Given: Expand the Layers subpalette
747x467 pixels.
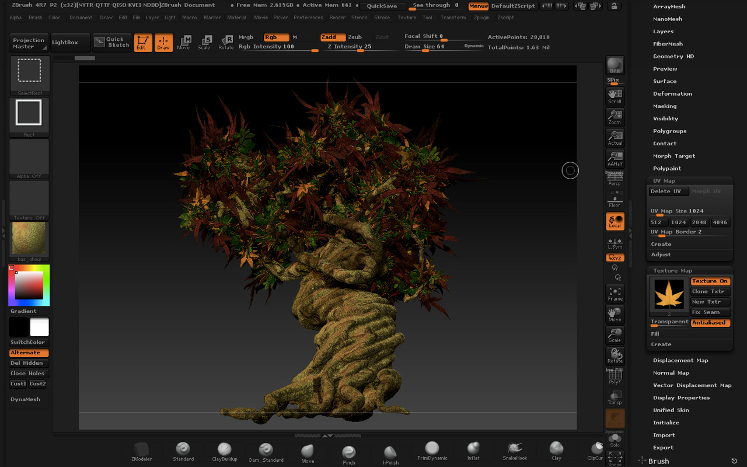Looking at the screenshot, I should pos(663,32).
